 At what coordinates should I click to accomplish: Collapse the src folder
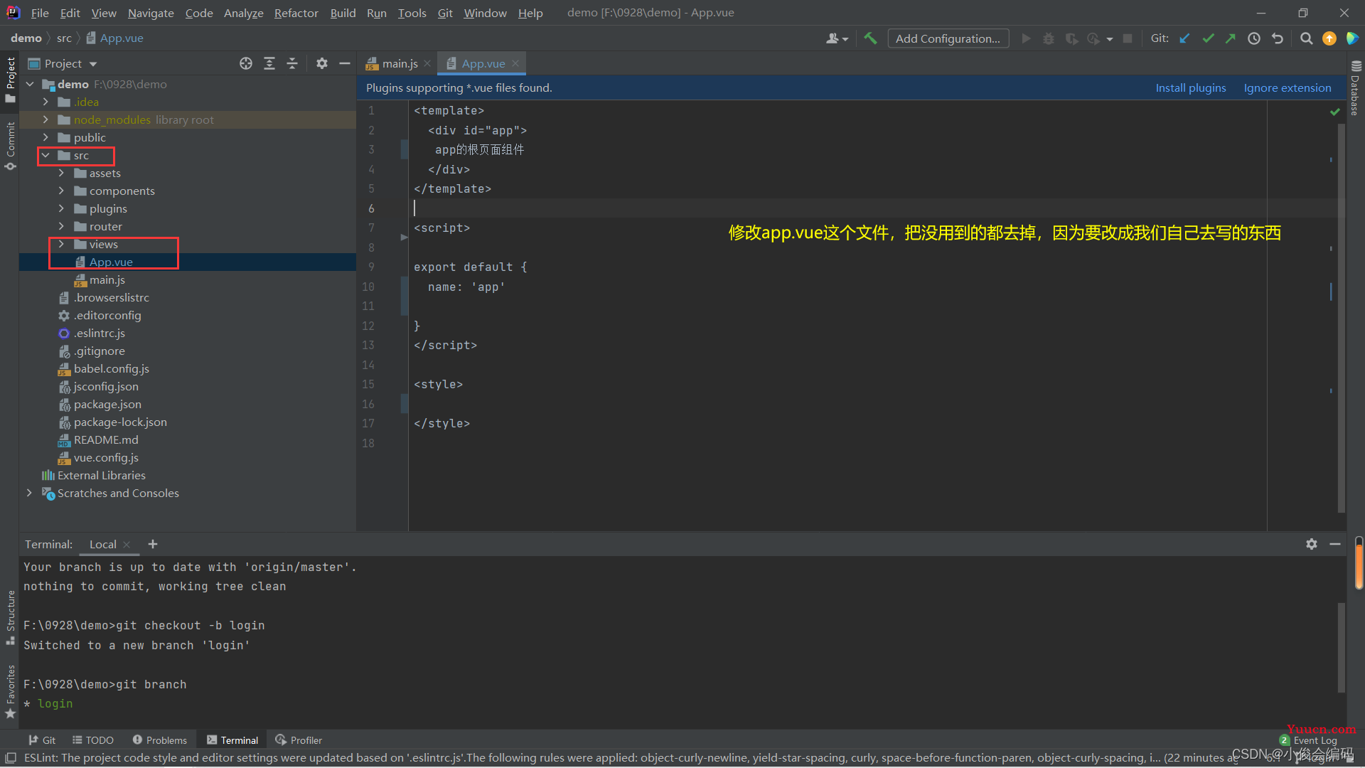click(45, 155)
